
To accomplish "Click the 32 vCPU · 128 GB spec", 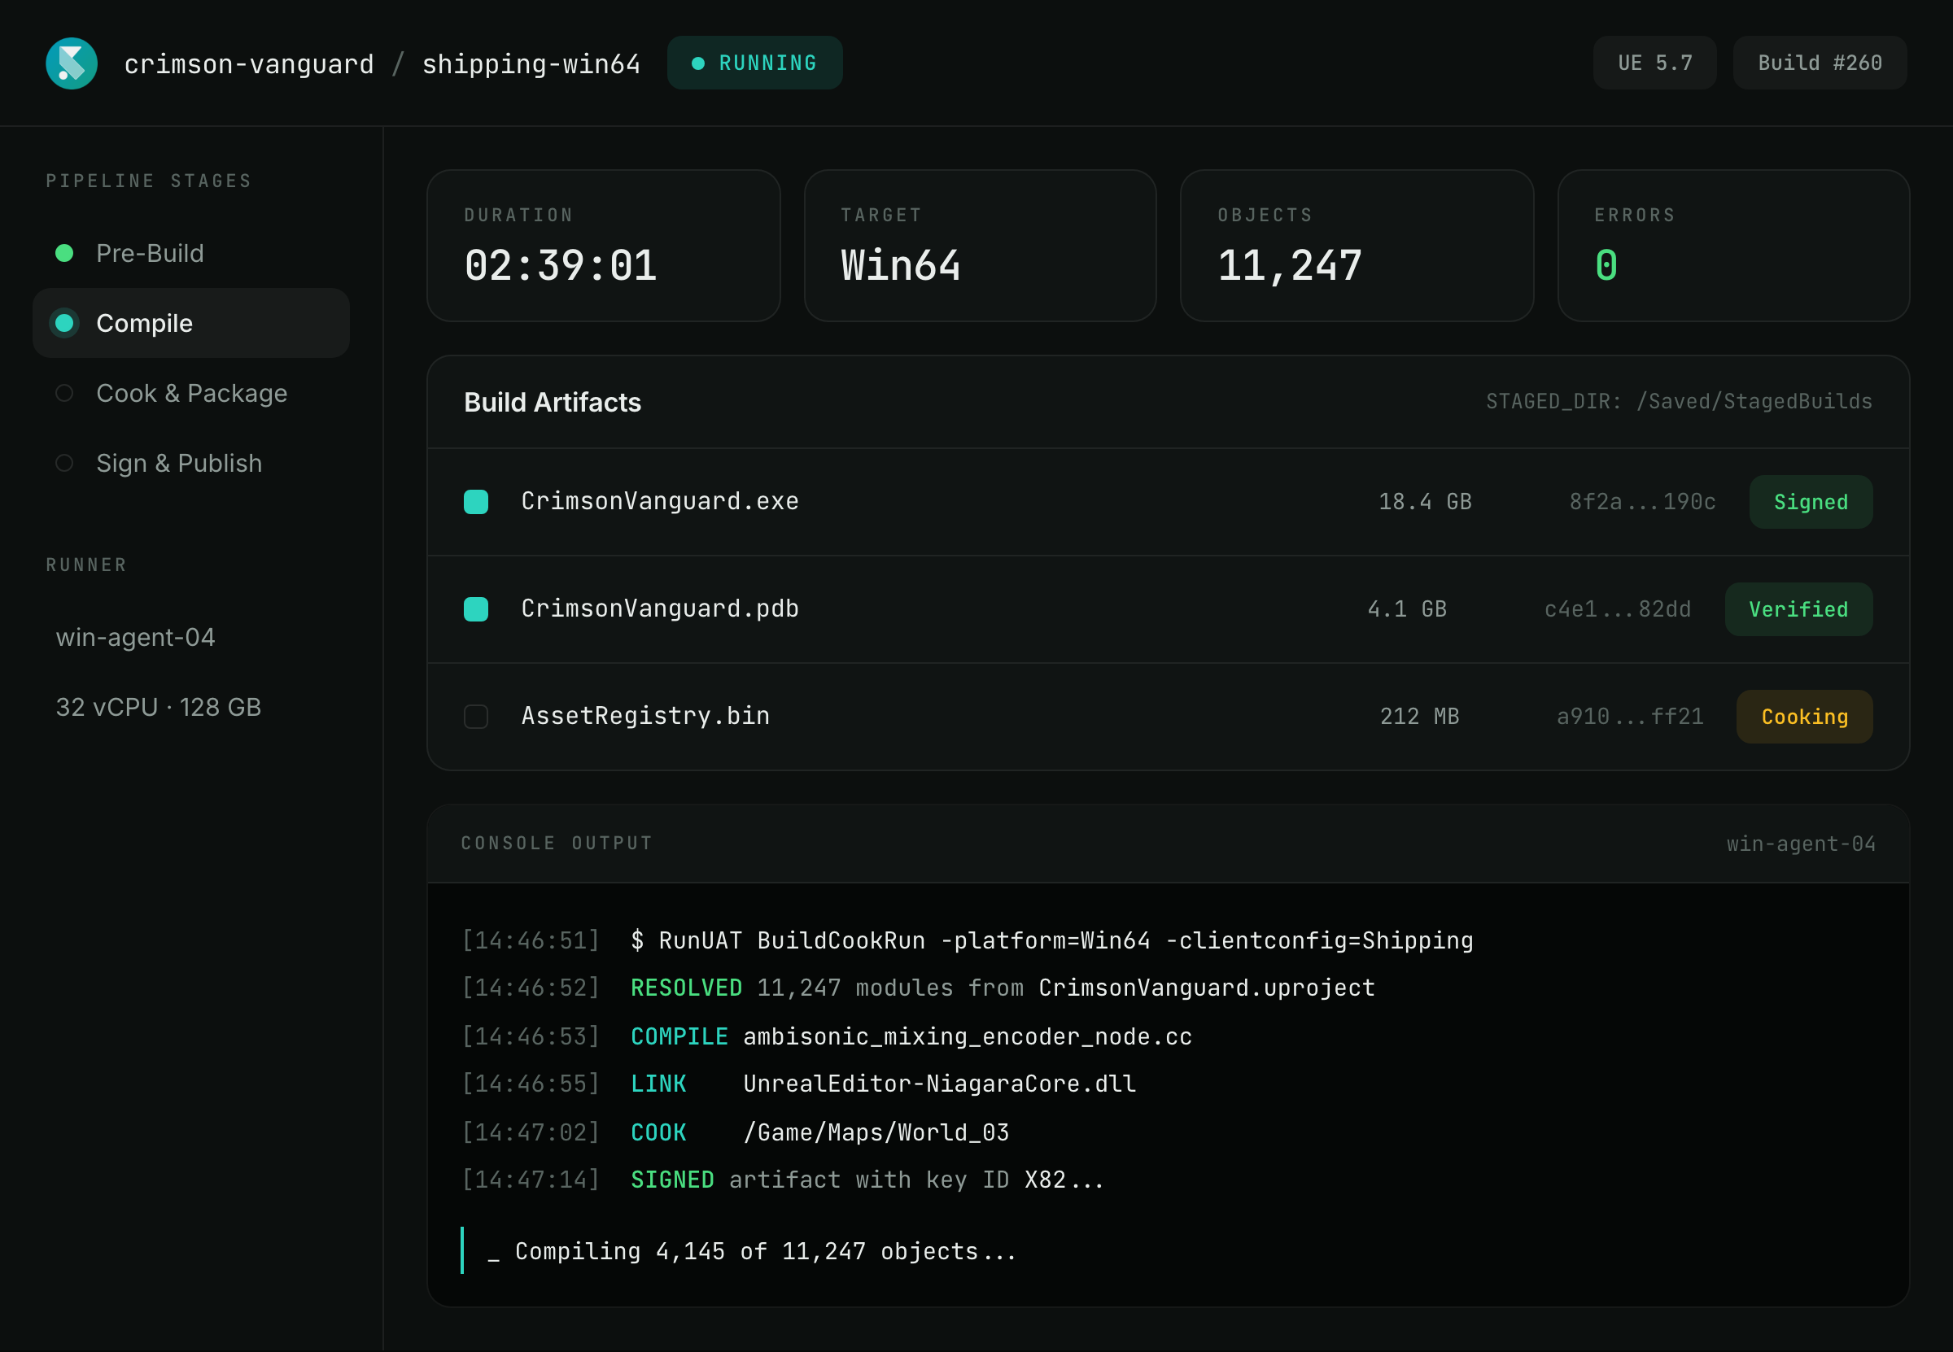I will (159, 708).
